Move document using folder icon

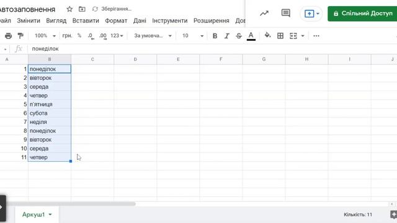82,9
